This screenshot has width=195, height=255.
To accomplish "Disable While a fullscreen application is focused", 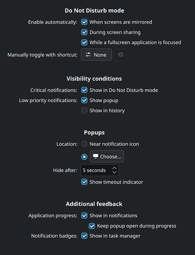I will pyautogui.click(x=84, y=42).
